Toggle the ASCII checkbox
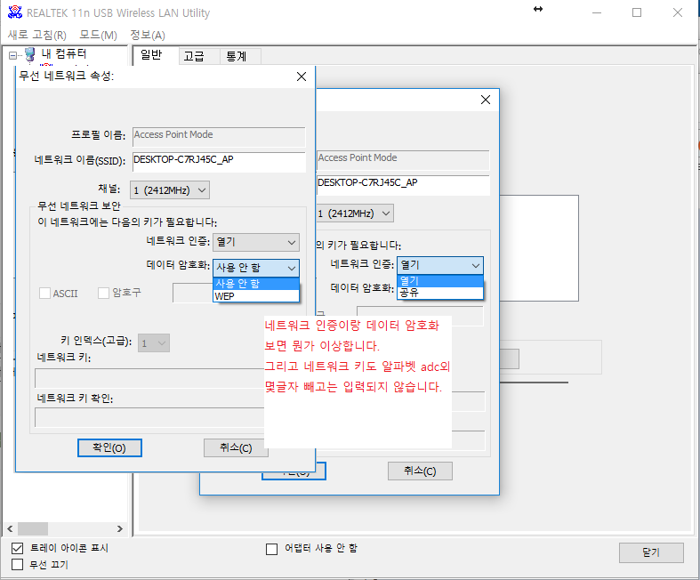The image size is (700, 580). point(44,294)
